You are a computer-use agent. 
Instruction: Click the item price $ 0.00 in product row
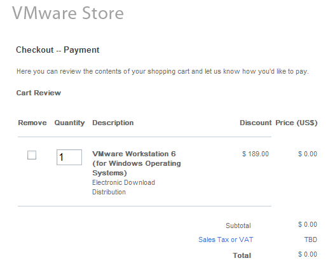tap(308, 154)
